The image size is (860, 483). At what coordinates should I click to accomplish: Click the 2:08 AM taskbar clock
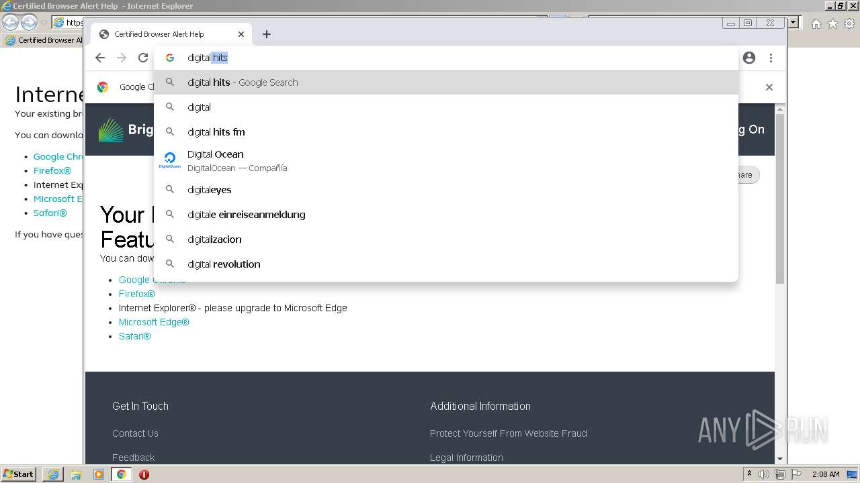(x=826, y=474)
